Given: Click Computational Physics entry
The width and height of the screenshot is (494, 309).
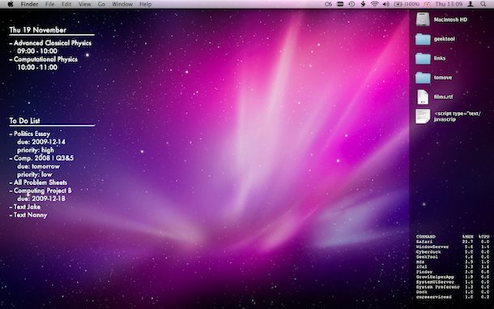Looking at the screenshot, I should click(x=45, y=59).
